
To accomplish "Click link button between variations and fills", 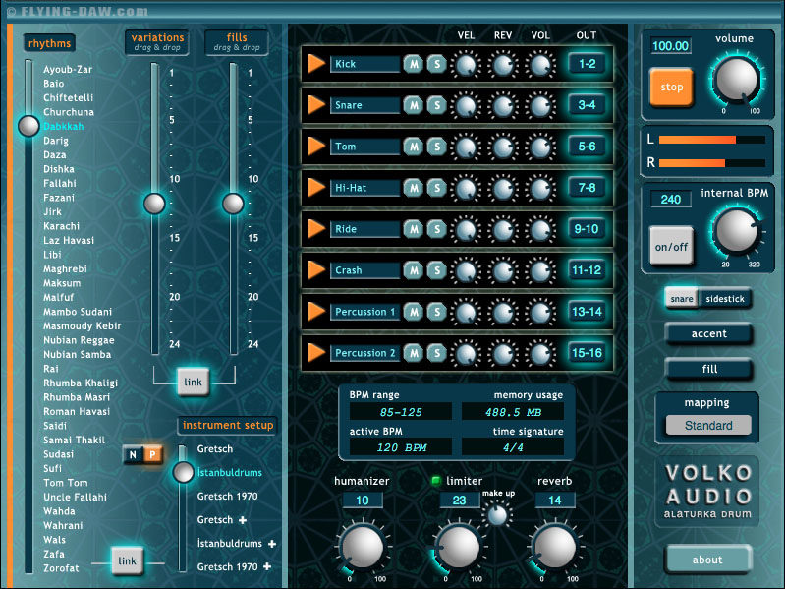I will pos(193,383).
